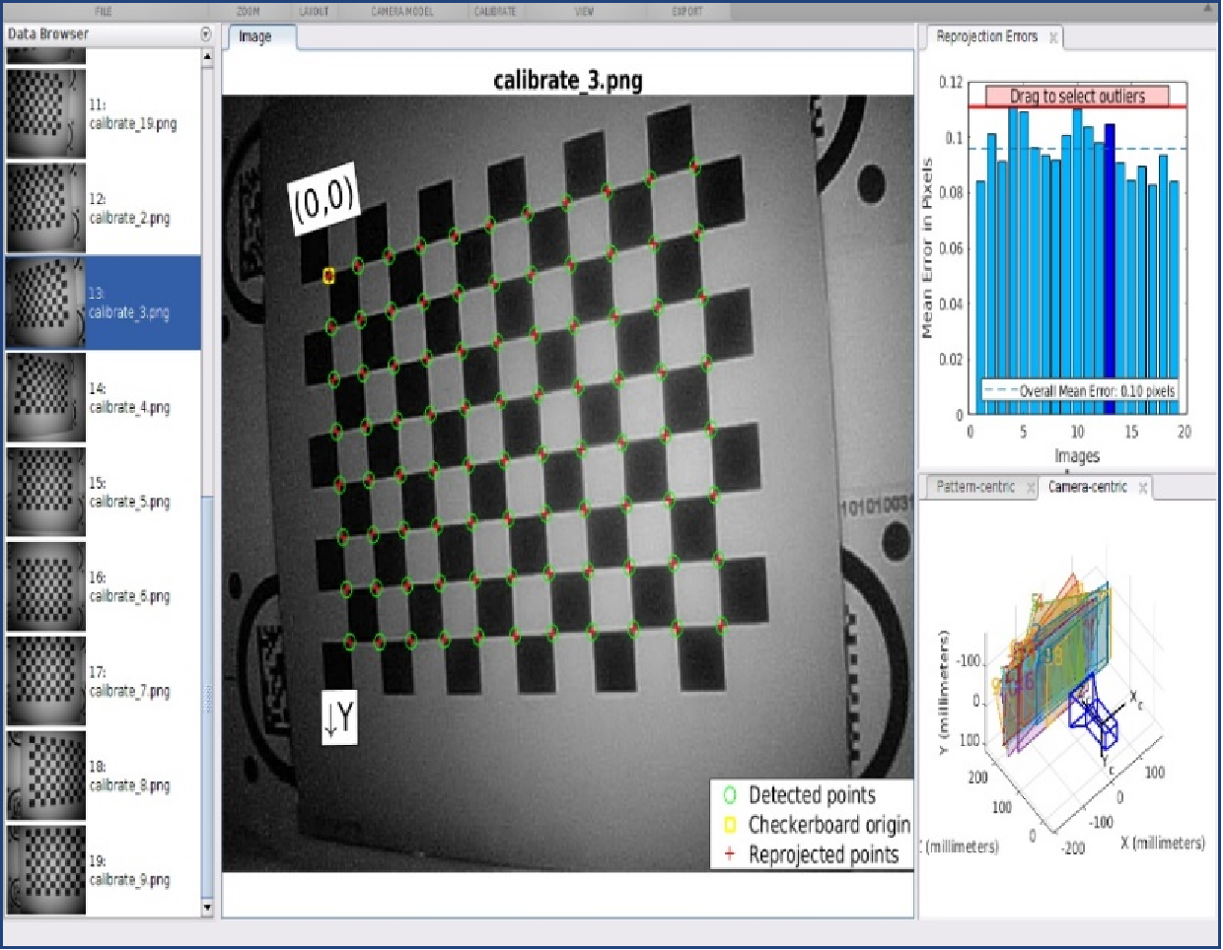Select the calibrate_5.png thumbnail
The image size is (1223, 950).
click(x=45, y=492)
